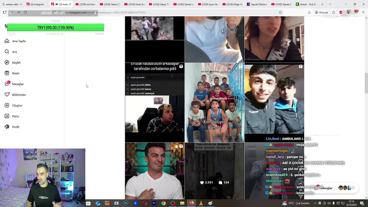This screenshot has width=368, height=207.
Task: Reload the page with refresh icon
Action: pos(25,12)
